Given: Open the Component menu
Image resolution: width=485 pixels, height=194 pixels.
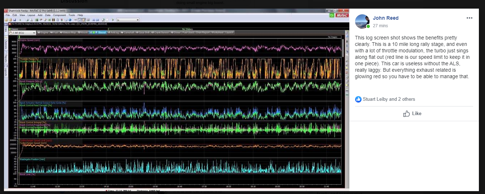Looking at the screenshot, I should coord(59,15).
